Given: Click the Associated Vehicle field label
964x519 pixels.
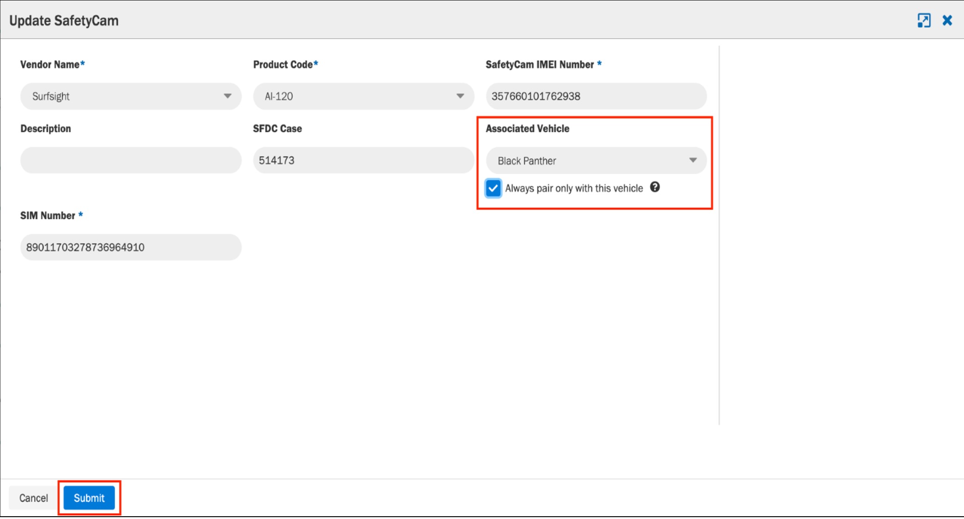Looking at the screenshot, I should 527,129.
